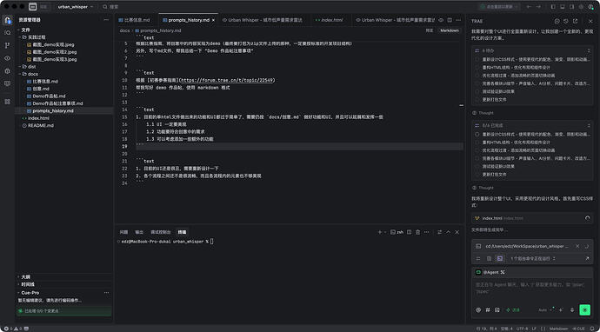
Task: Toggle primary sidebar layout icon
Action: [553, 7]
